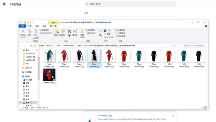This screenshot has width=216, height=122.
Task: Click the Chrome search downloads field
Action: coord(130,4)
